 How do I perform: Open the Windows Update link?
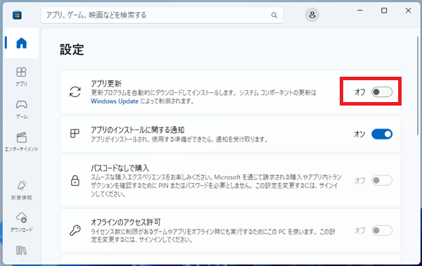[115, 101]
